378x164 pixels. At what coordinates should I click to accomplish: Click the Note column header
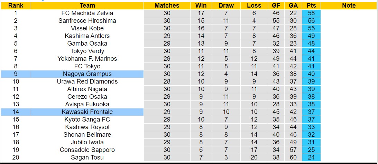click(x=349, y=6)
